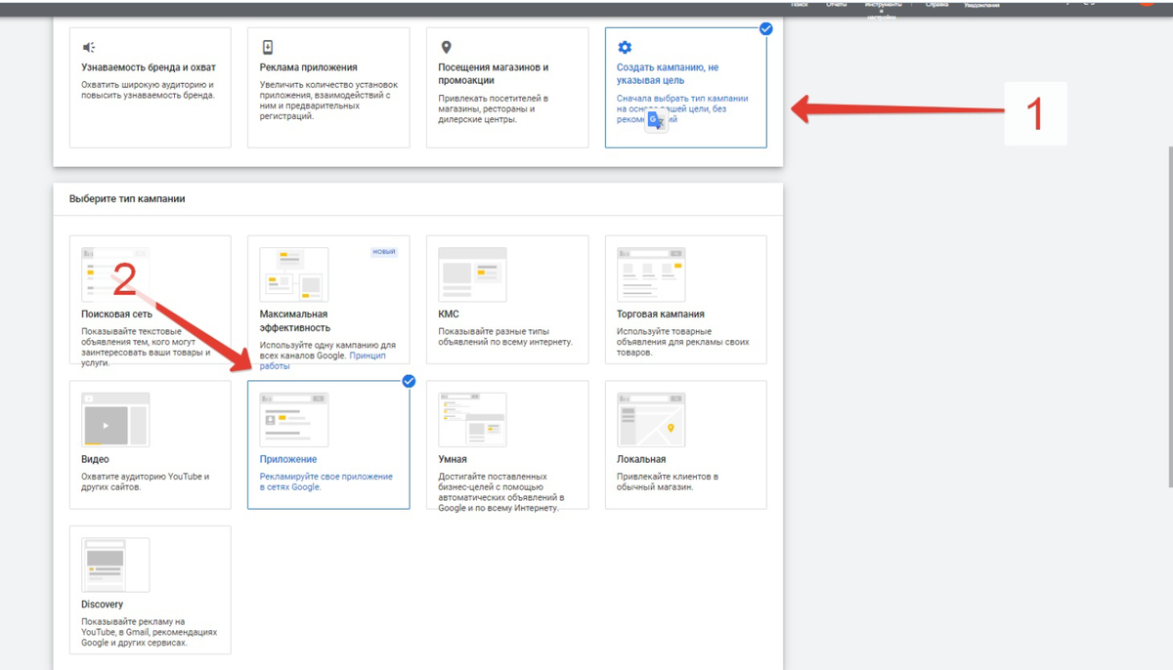Image resolution: width=1173 pixels, height=670 pixels.
Task: Click the 'Видео' title text
Action: (x=95, y=459)
